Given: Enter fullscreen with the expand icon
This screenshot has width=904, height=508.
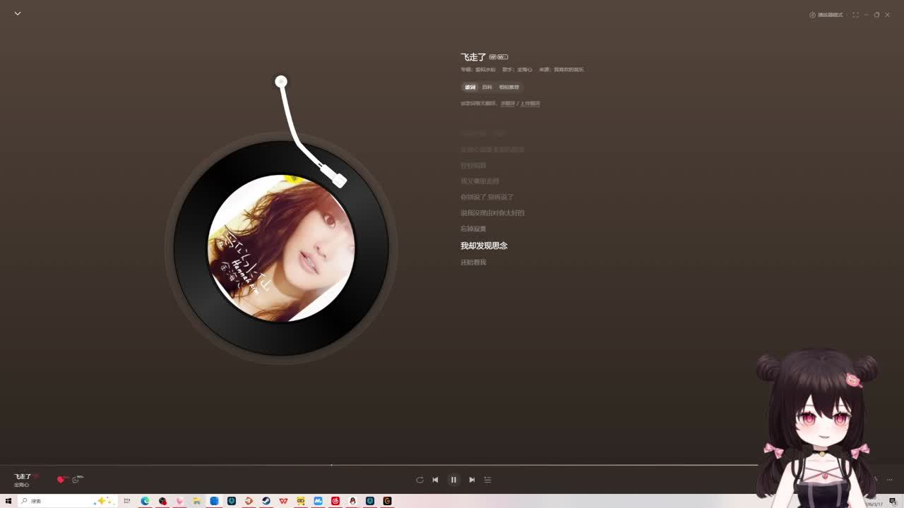Looking at the screenshot, I should coord(855,15).
